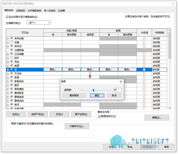Toggle 半色调 checkbox for 体量
Viewport: 178px width, 154px height.
(144, 42)
